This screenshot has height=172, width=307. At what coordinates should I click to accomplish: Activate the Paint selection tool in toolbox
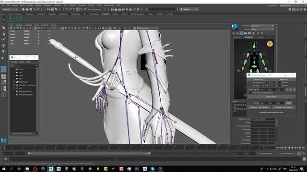(x=3, y=39)
